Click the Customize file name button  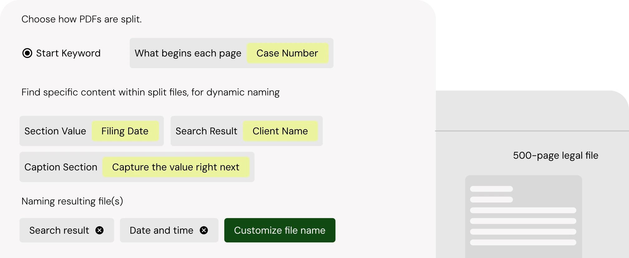pos(280,230)
